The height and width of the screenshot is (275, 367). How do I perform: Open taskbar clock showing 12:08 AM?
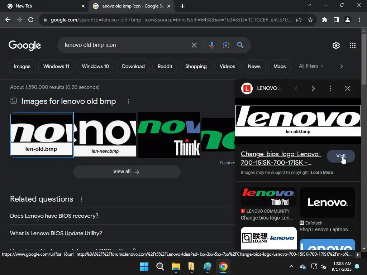tap(342, 266)
